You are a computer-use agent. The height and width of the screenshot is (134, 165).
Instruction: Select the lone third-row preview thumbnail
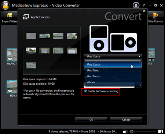click(x=31, y=65)
